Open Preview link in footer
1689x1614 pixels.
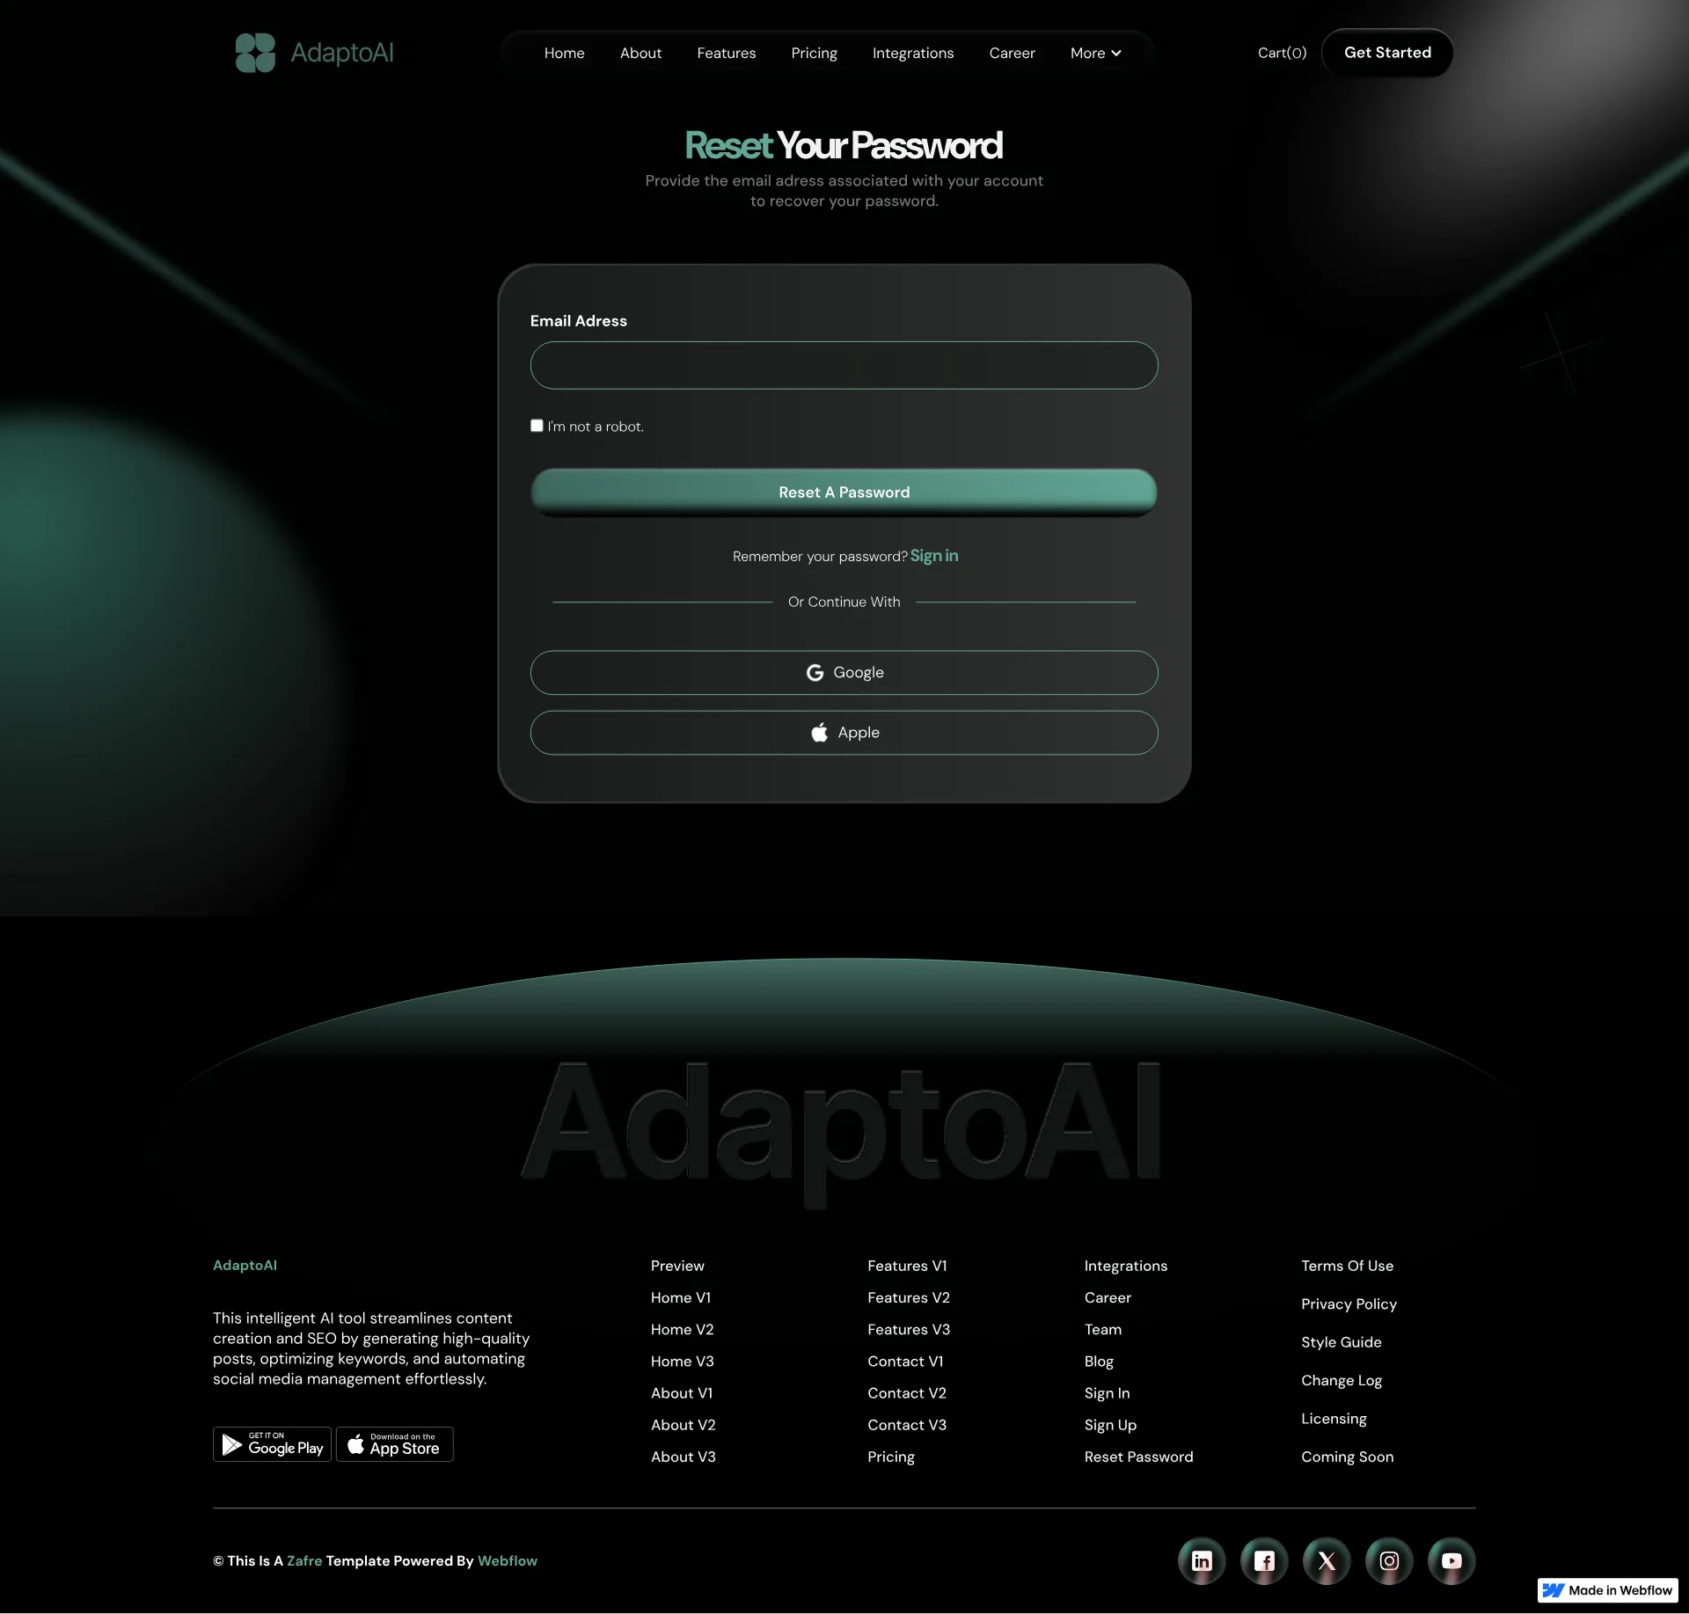[677, 1266]
